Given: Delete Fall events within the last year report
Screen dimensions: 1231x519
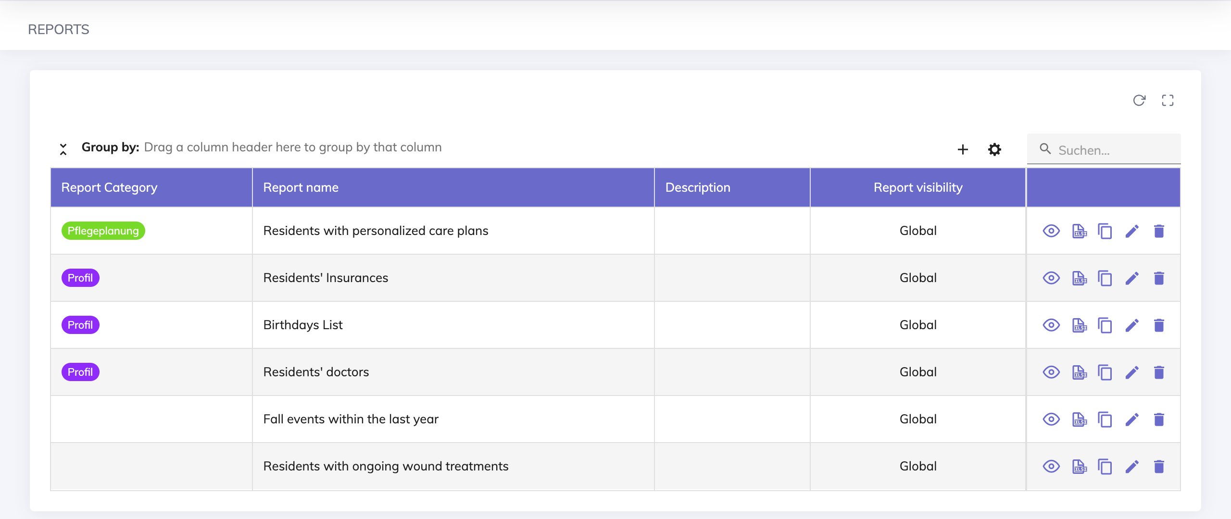Looking at the screenshot, I should [x=1159, y=420].
